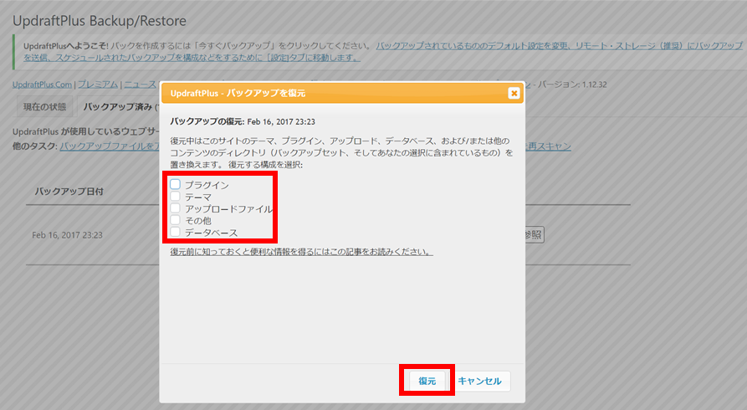747x410 pixels.
Task: Enable the テーマ checkbox
Action: click(x=176, y=196)
